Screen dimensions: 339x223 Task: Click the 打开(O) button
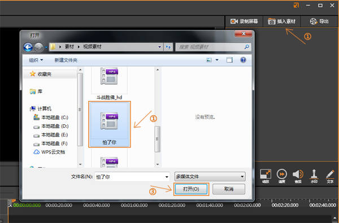click(x=191, y=189)
